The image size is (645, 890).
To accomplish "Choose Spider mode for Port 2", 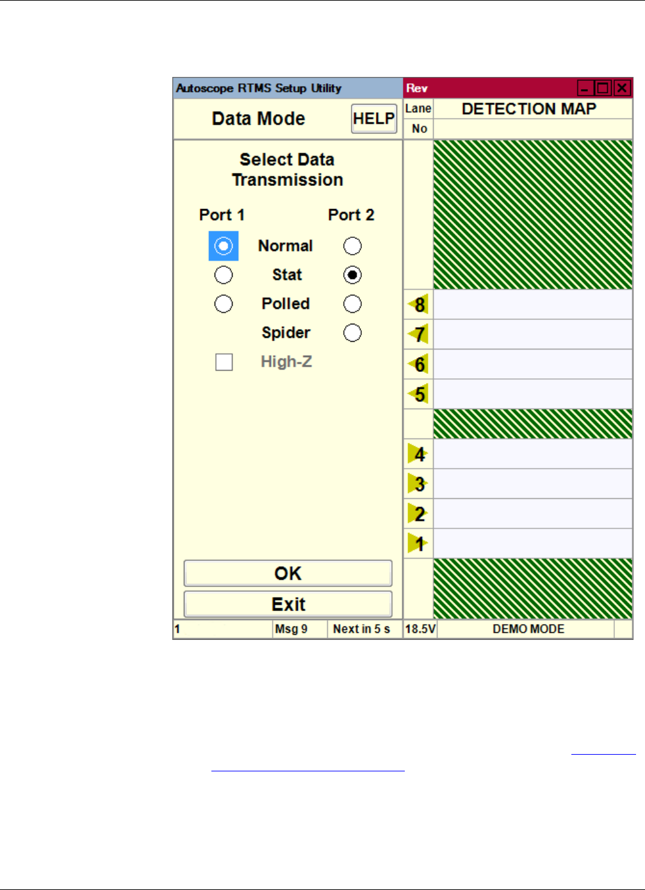I will click(352, 333).
